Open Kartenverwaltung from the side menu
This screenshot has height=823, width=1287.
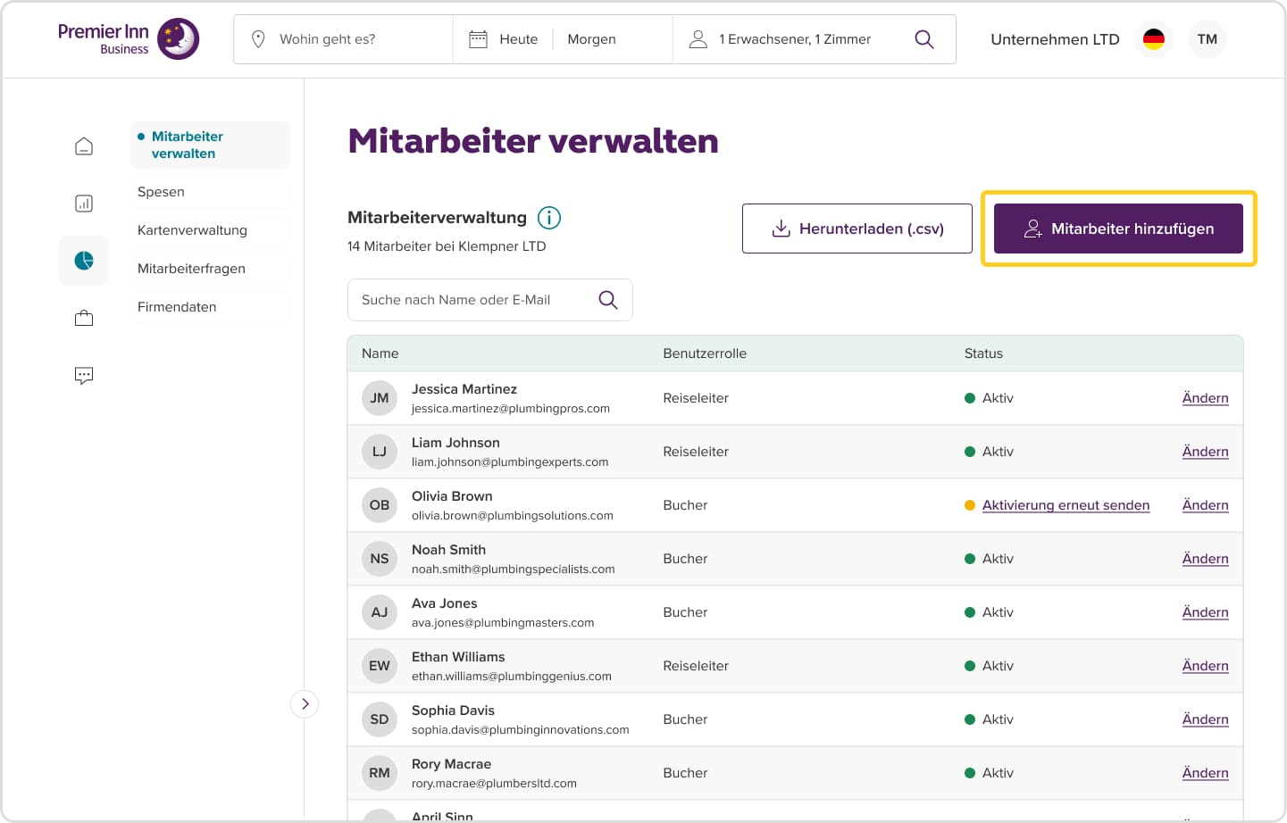tap(192, 229)
